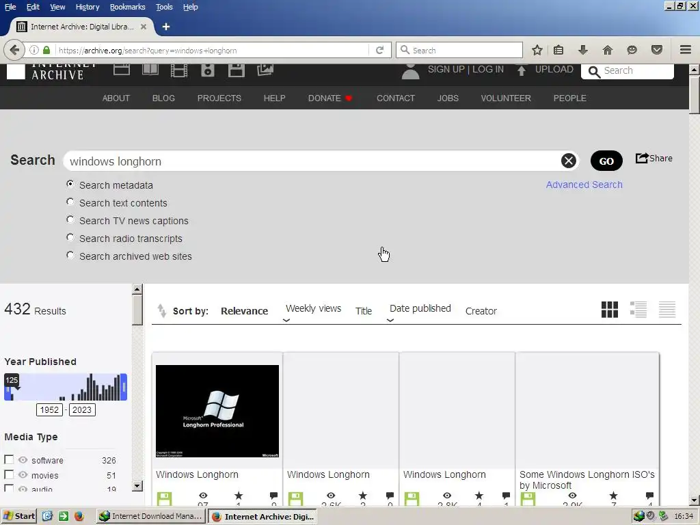
Task: Open the Bookmarks menu
Action: click(128, 7)
